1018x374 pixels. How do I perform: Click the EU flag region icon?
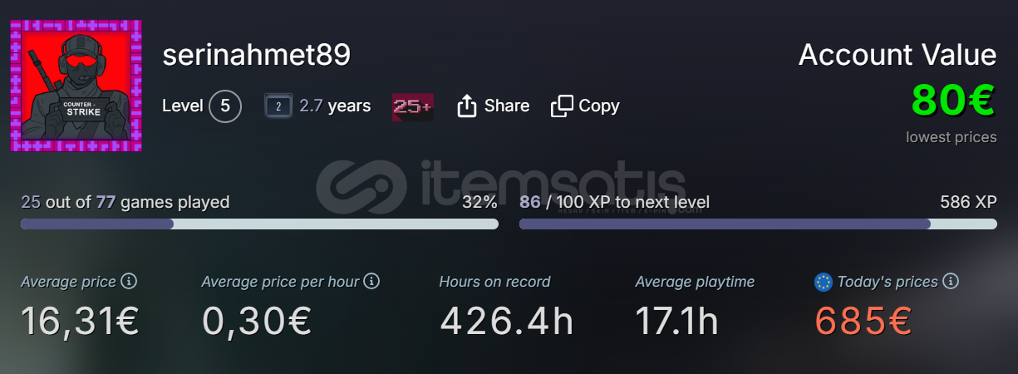(x=824, y=283)
